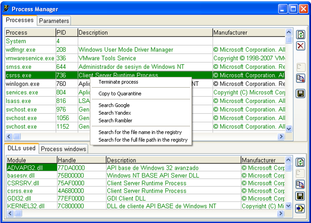Search for the file name in the registry
The height and width of the screenshot is (223, 311).
tap(140, 132)
